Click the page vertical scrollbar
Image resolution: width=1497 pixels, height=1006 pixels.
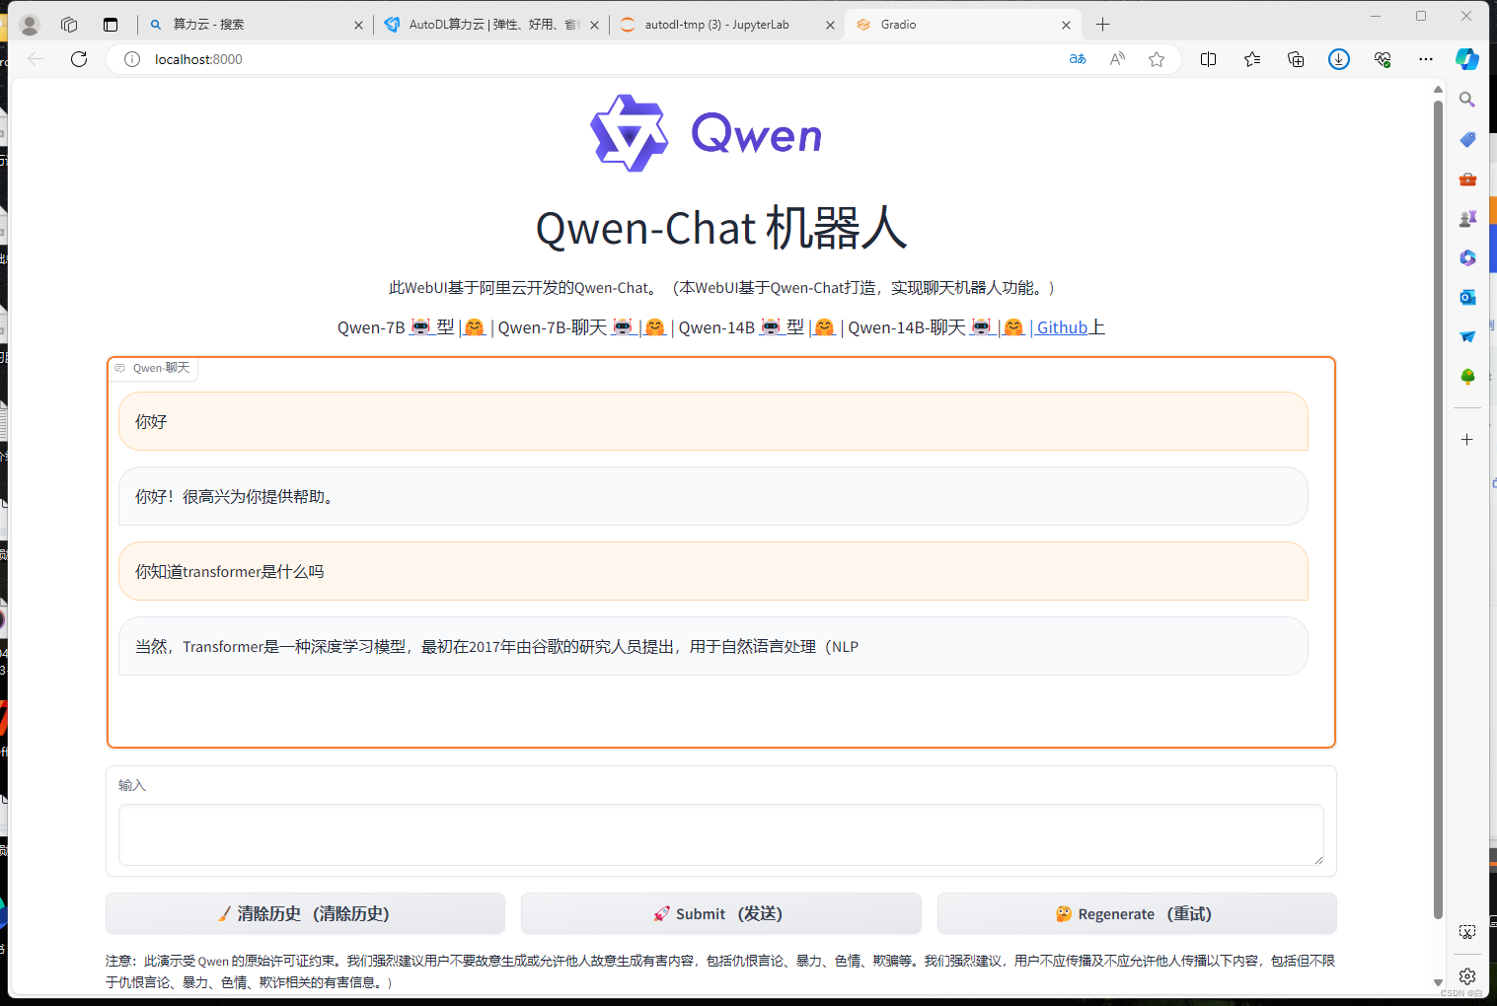coord(1438,509)
